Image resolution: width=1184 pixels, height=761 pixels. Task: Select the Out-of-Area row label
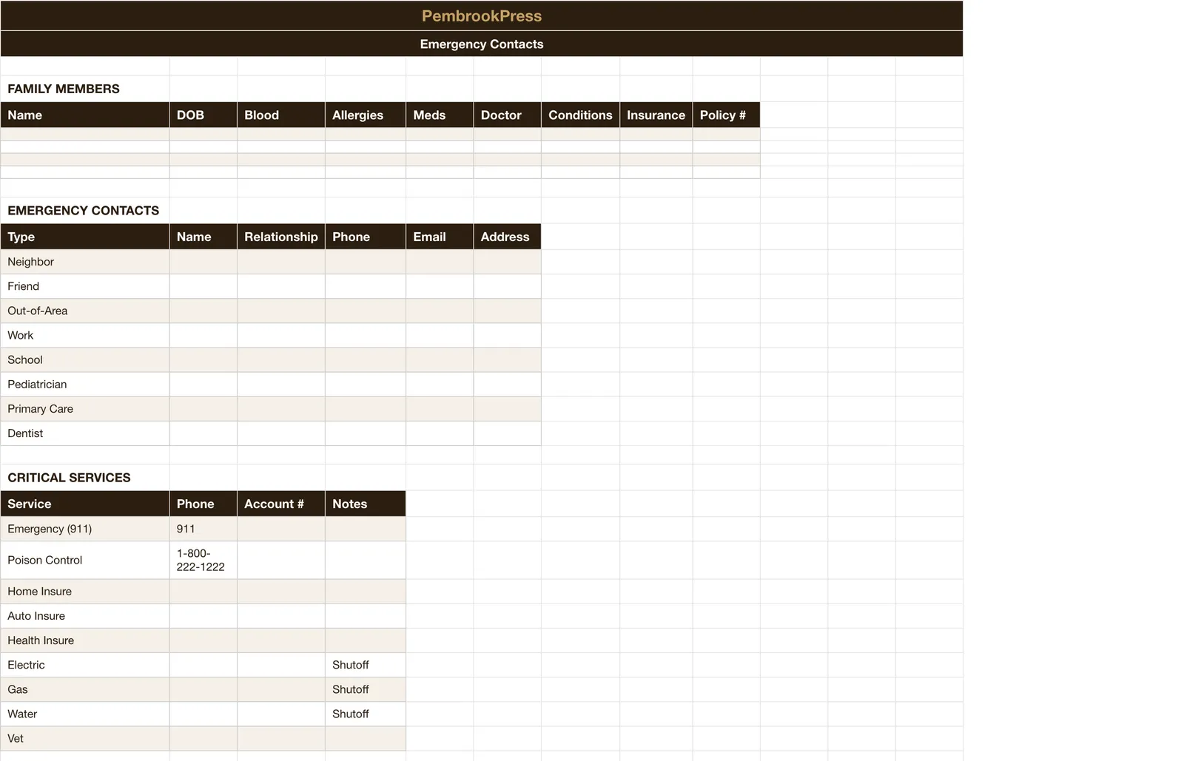85,311
